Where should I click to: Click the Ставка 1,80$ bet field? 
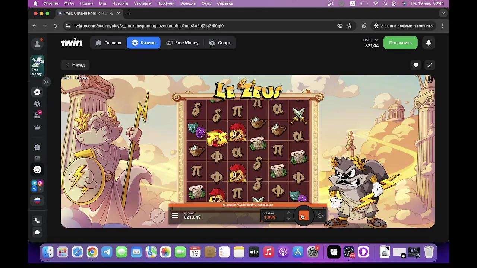click(x=272, y=216)
